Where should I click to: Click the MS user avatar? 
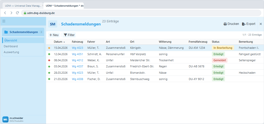pyautogui.click(x=5, y=119)
